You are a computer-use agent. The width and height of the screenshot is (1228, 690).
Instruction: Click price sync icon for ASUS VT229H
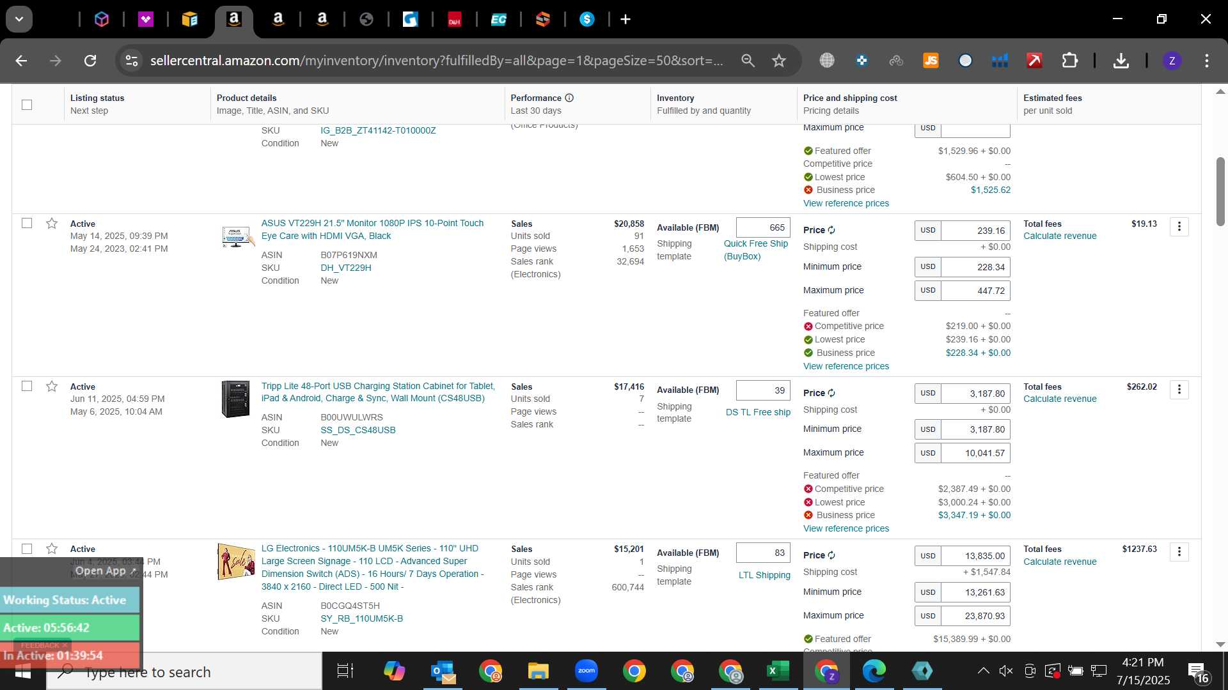pyautogui.click(x=831, y=230)
